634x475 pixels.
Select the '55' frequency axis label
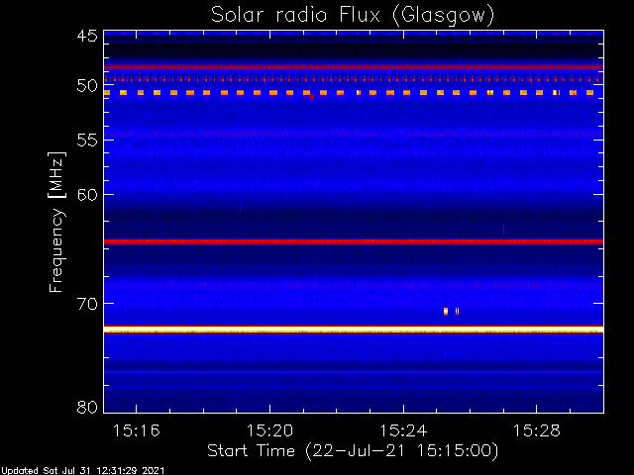click(x=87, y=141)
